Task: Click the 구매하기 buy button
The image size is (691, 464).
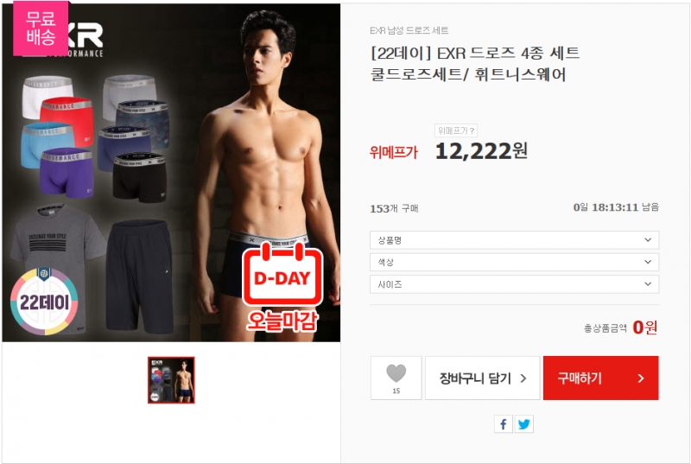Action: point(600,378)
